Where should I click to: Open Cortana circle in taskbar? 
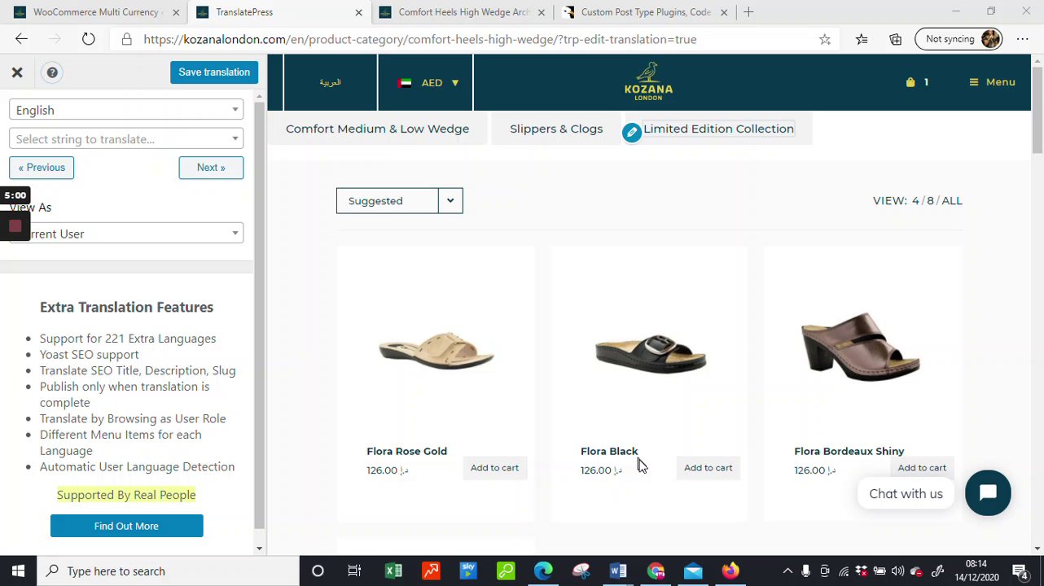point(318,571)
